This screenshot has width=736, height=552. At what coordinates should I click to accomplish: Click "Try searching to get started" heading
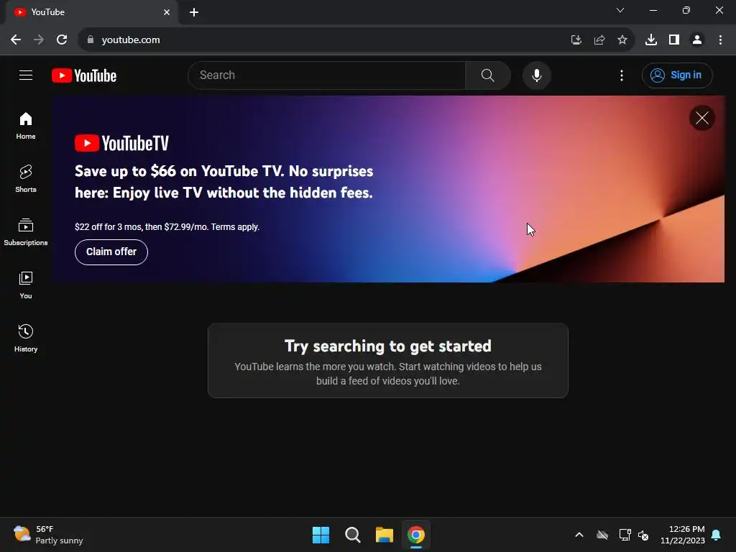(x=387, y=346)
